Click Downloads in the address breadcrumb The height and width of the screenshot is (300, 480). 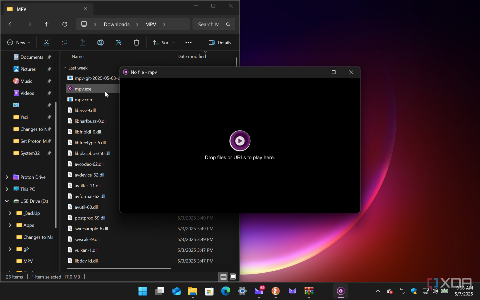pos(117,24)
